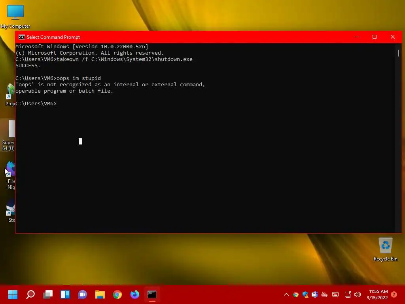The image size is (405, 304).
Task: Open the notification count badge
Action: pos(394,294)
